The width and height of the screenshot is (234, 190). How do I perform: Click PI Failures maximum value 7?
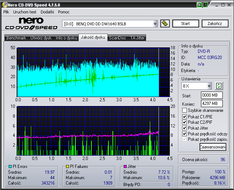111,178
